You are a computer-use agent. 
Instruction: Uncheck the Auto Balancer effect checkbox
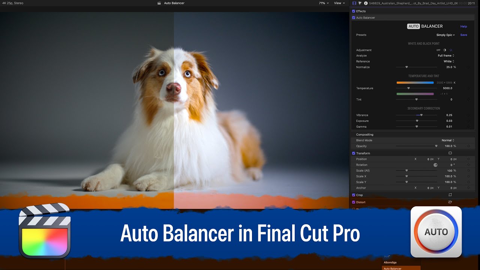coord(354,18)
